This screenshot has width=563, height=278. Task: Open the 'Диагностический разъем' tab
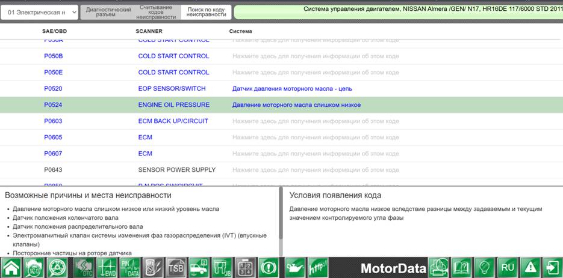pyautogui.click(x=106, y=12)
